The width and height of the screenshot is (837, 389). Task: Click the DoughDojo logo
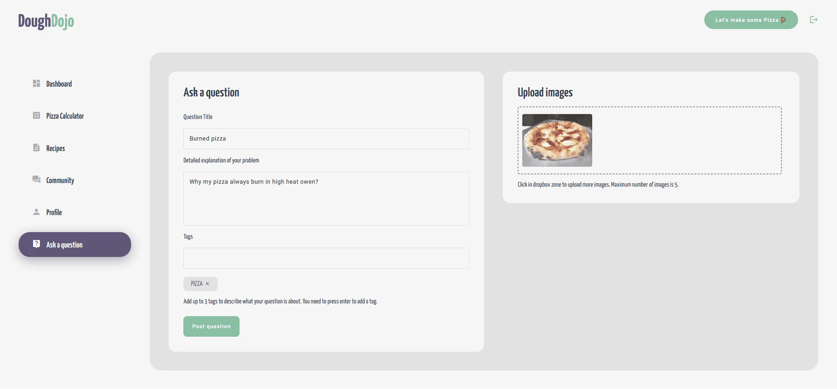click(46, 21)
